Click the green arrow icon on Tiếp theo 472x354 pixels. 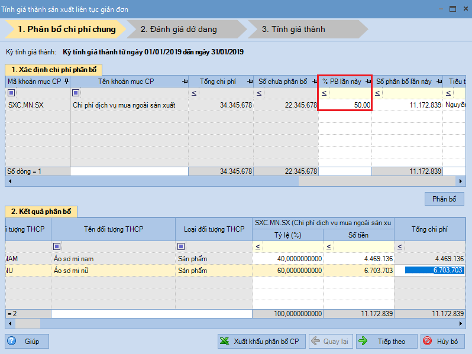(363, 341)
